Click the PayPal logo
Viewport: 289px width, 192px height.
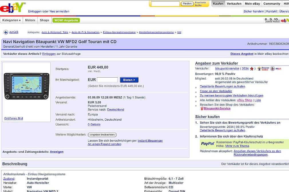pyautogui.click(x=208, y=144)
